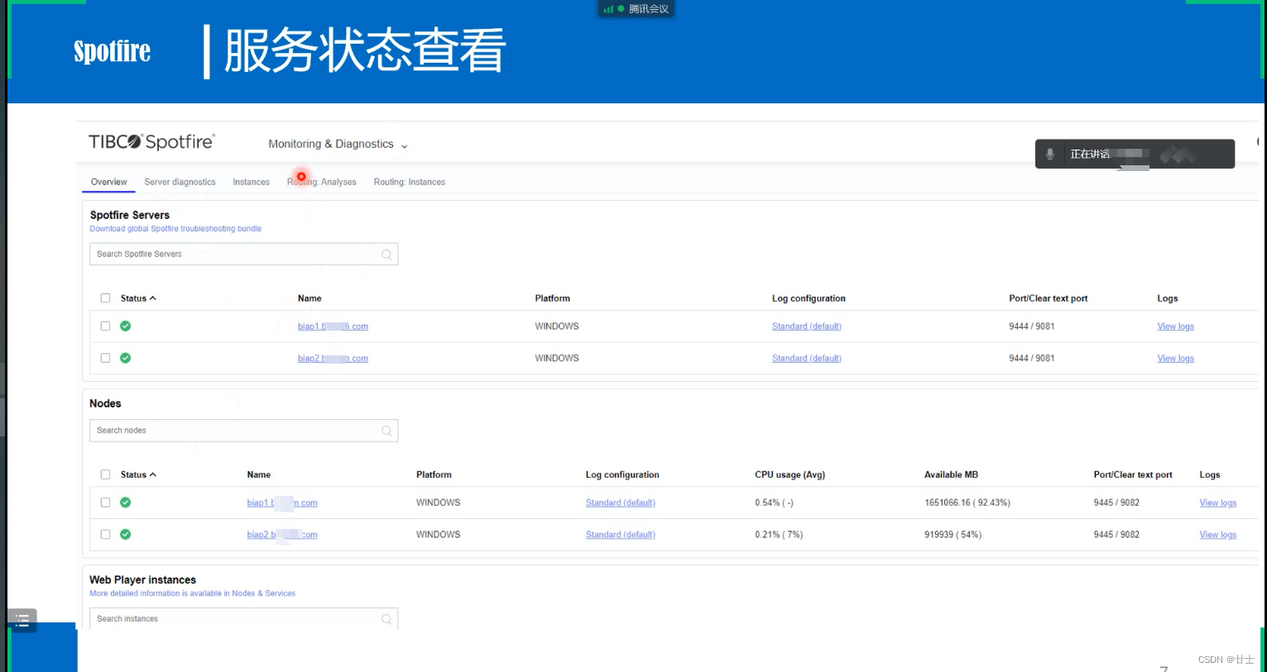This screenshot has width=1267, height=672.
Task: Click green status icon for biap1 node row
Action: click(126, 503)
